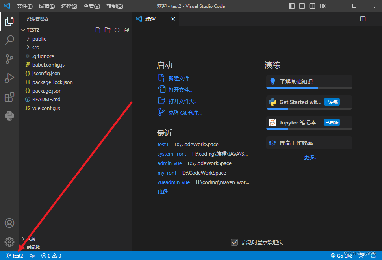Open the Manage gear settings icon
Screen dimensions: 382x260
(9, 242)
